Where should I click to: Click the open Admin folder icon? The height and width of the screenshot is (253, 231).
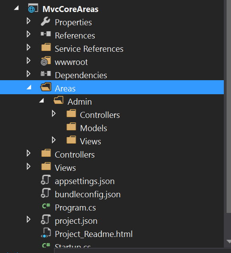58,100
